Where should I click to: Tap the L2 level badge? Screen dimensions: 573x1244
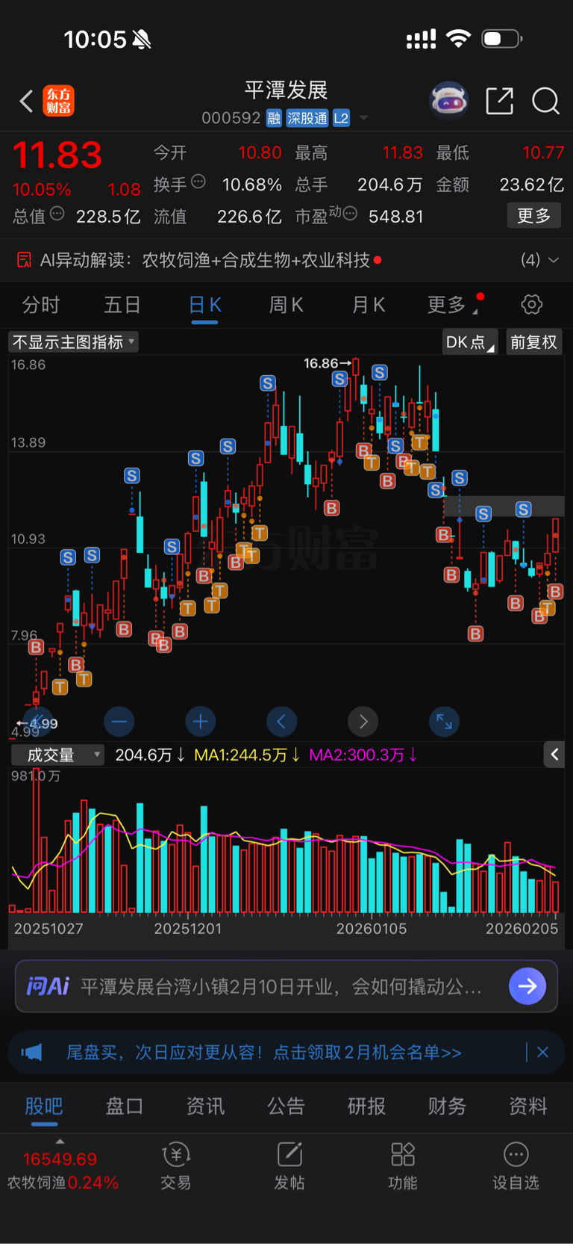tap(341, 118)
